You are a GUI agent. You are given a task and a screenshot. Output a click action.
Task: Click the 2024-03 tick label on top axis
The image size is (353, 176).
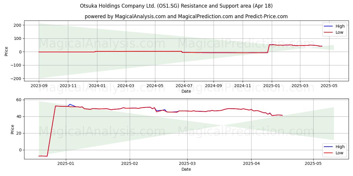pyautogui.click(x=126, y=86)
